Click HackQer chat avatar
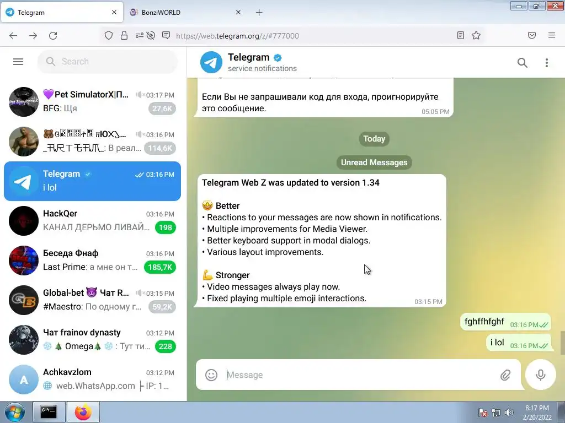The height and width of the screenshot is (423, 565). (x=24, y=221)
